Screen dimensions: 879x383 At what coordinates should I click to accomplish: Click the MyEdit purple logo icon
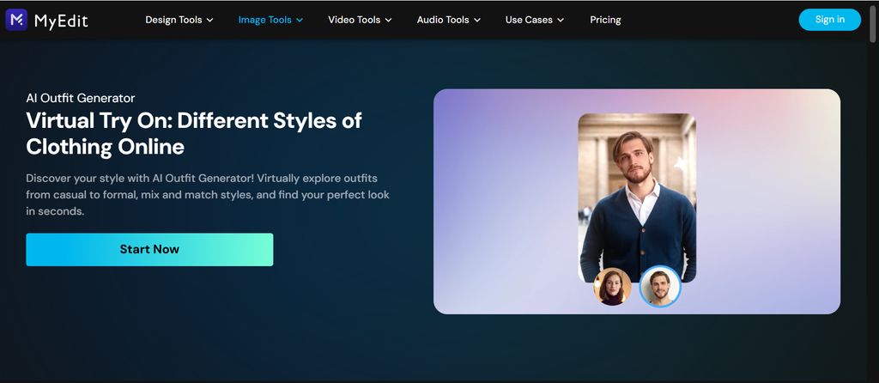[x=16, y=20]
